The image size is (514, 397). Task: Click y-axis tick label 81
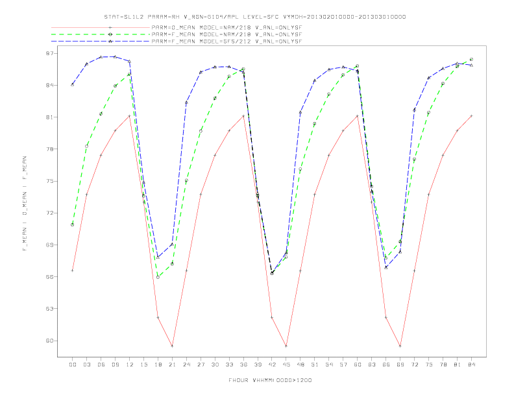[50, 117]
